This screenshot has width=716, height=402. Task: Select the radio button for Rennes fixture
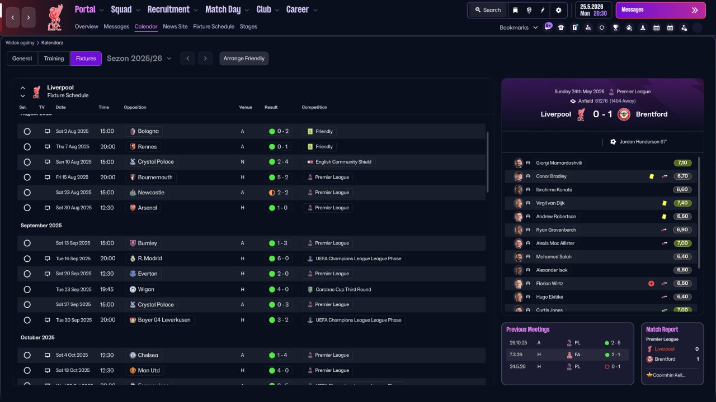[27, 147]
